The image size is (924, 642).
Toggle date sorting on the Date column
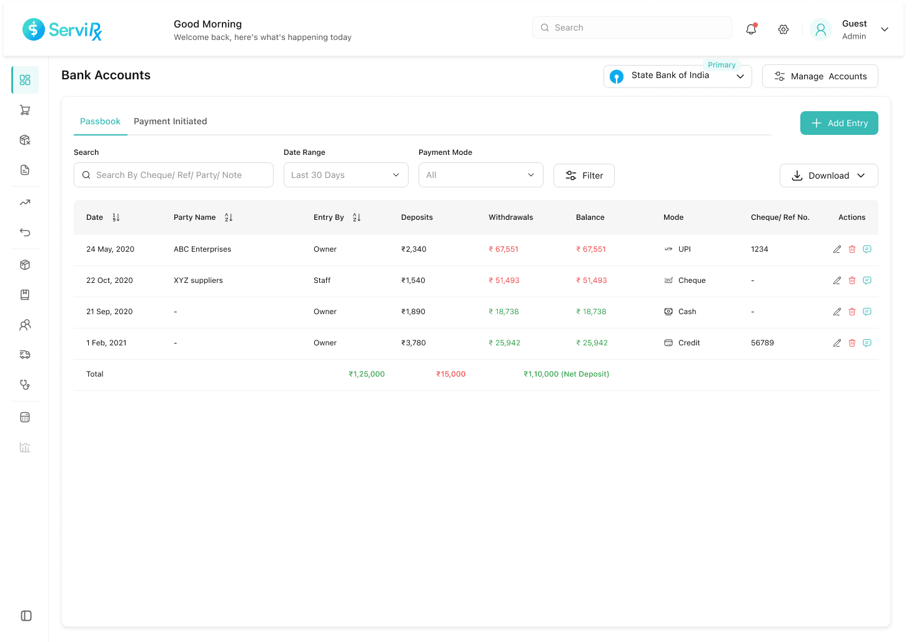point(116,217)
